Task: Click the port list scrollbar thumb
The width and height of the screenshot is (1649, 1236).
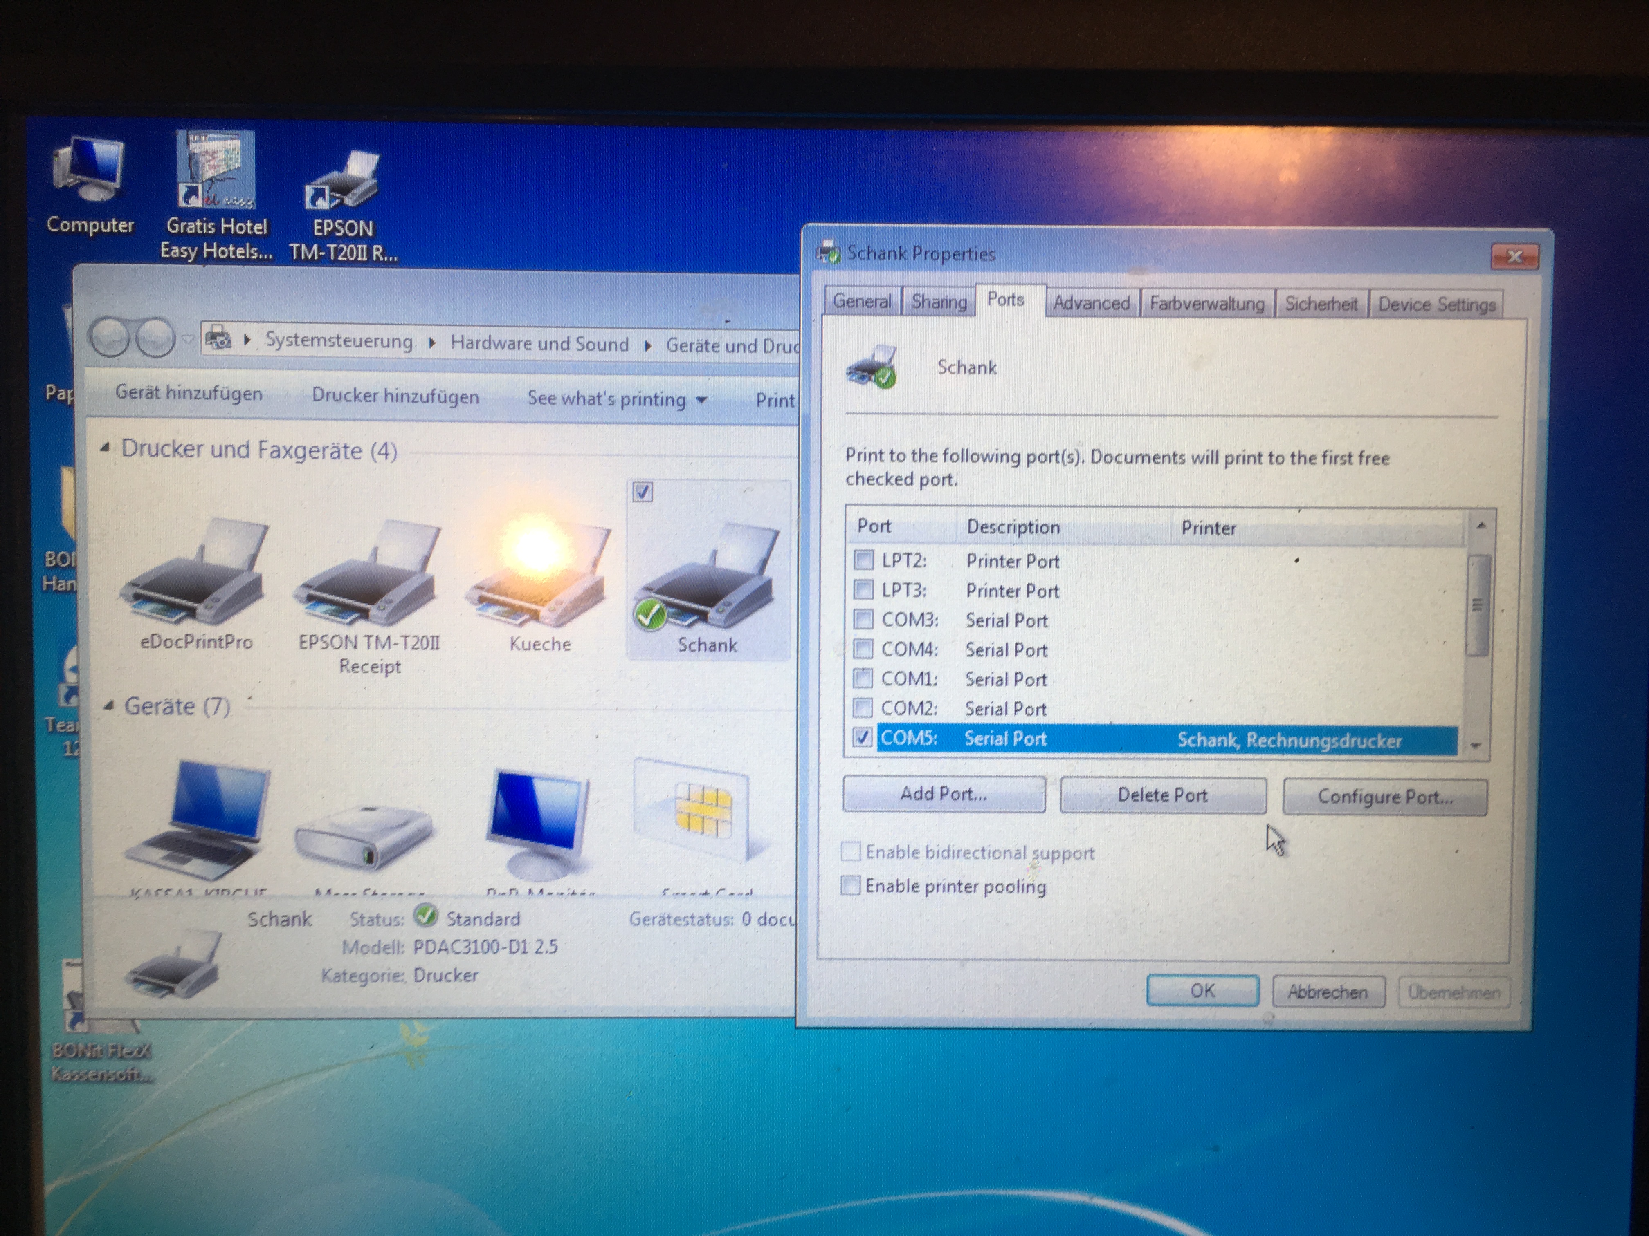Action: [1478, 605]
